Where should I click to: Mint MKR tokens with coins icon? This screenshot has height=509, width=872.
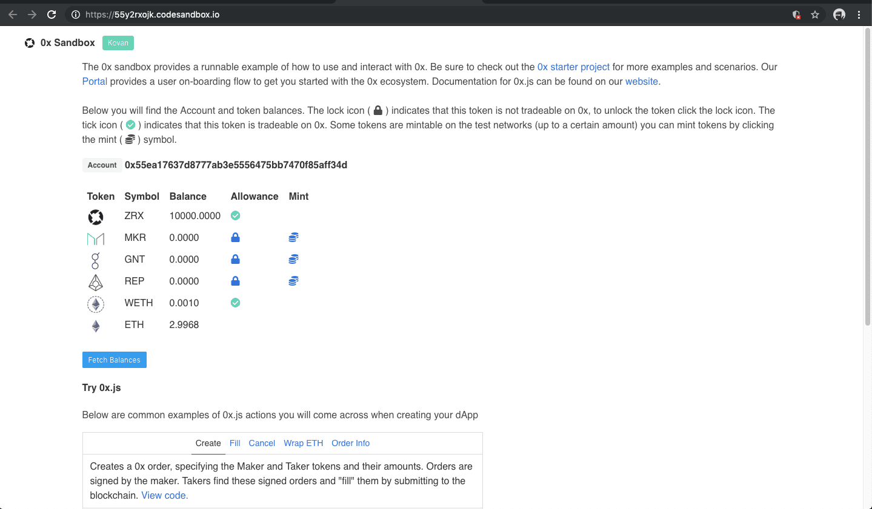click(293, 237)
